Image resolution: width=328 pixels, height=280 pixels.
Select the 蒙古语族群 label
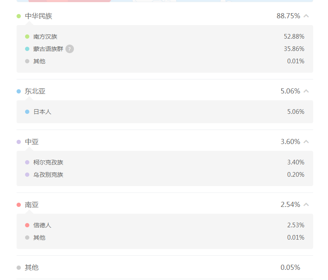(x=48, y=49)
